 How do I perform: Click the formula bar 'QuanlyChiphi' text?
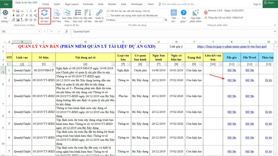pos(81,31)
